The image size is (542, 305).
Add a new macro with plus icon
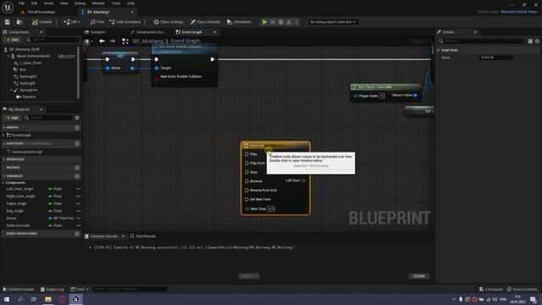(77, 168)
